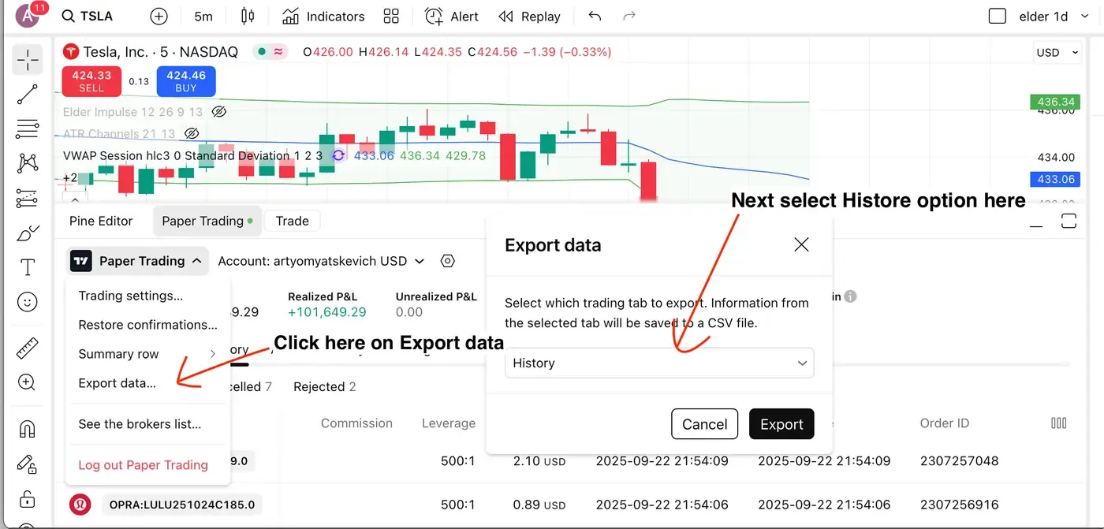Open the 5m interval selector
The width and height of the screenshot is (1104, 529).
tap(203, 17)
